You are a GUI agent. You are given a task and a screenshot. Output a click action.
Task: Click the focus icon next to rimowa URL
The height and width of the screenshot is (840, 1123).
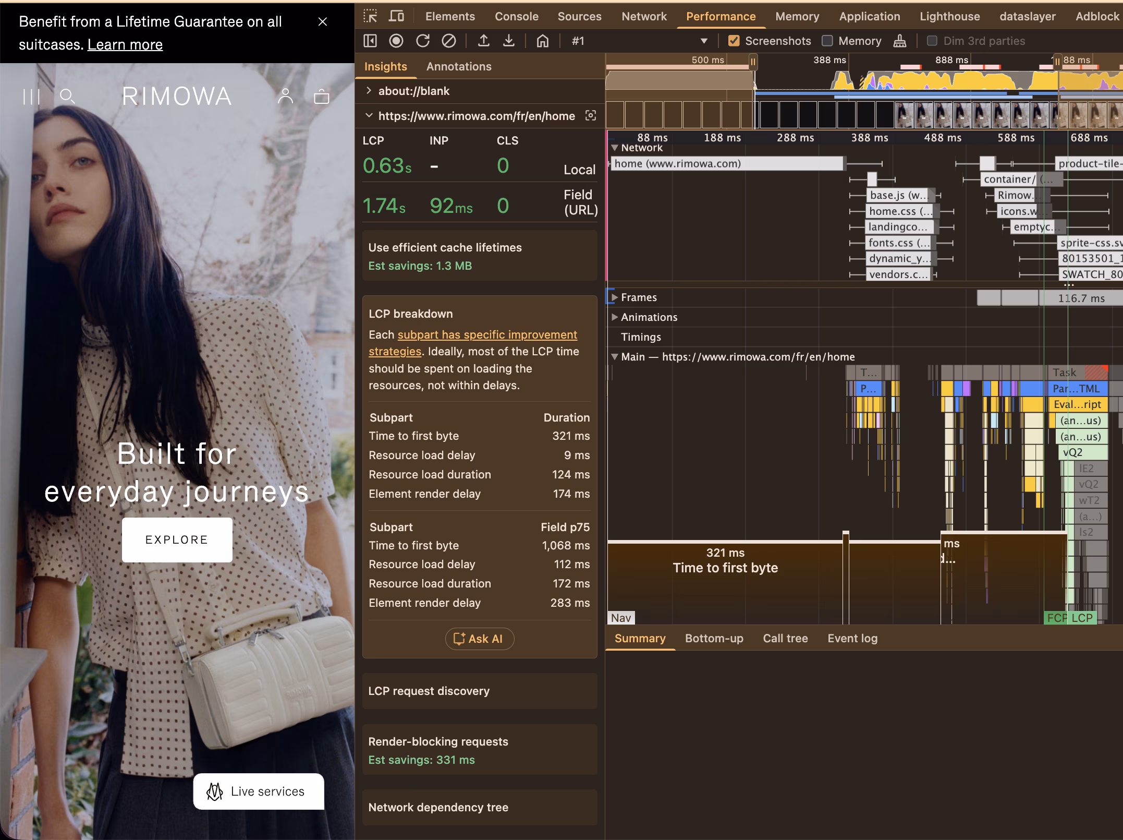pos(591,116)
